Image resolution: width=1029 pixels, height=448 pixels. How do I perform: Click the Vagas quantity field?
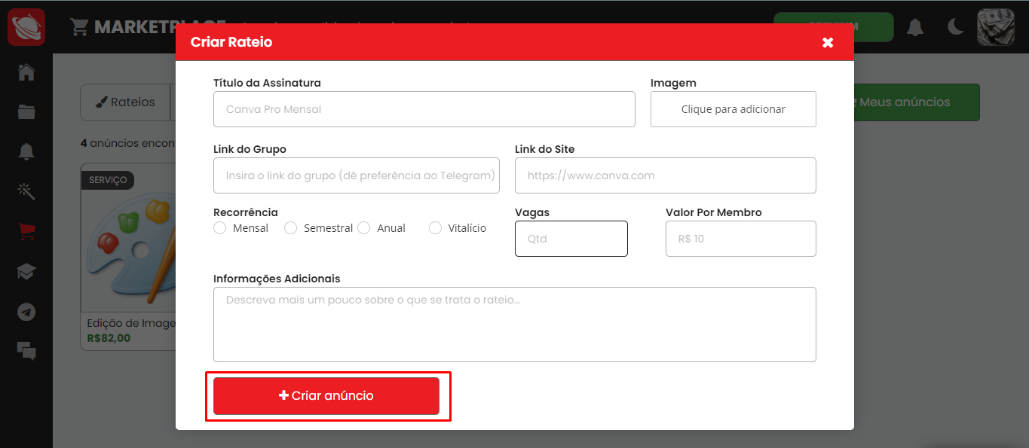click(x=571, y=239)
